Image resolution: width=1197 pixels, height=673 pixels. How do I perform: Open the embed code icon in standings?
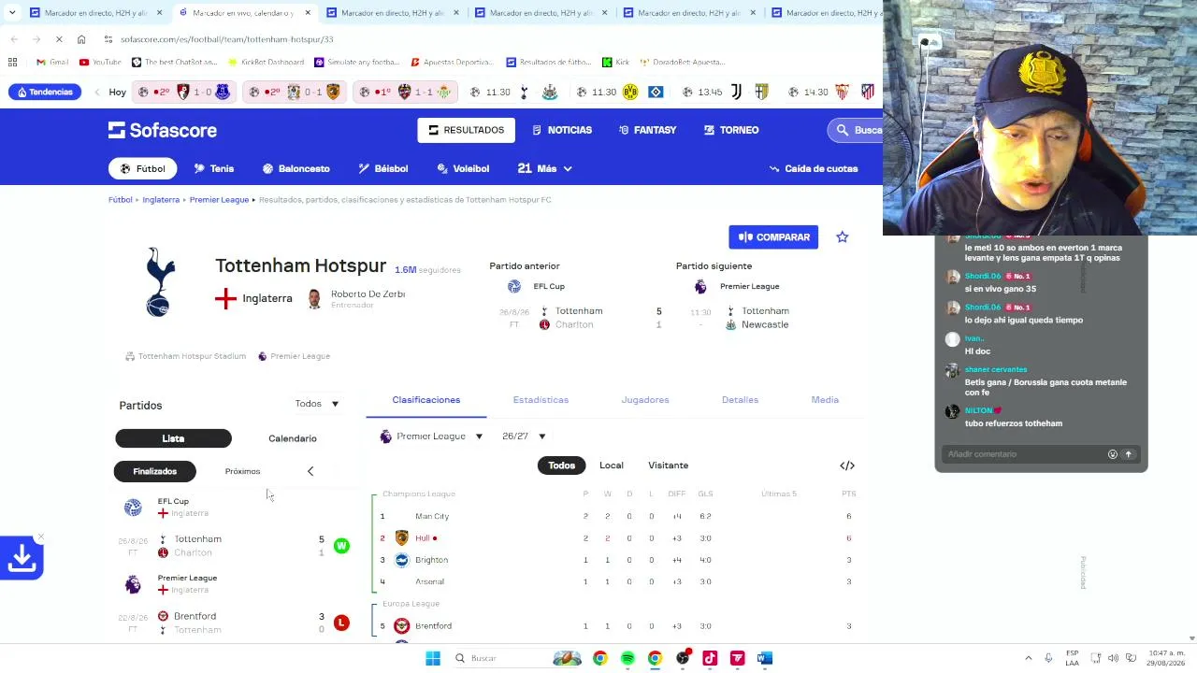point(847,465)
